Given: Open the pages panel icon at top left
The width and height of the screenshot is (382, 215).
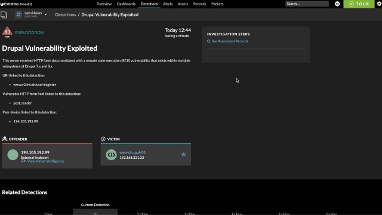Looking at the screenshot, I should [4, 14].
